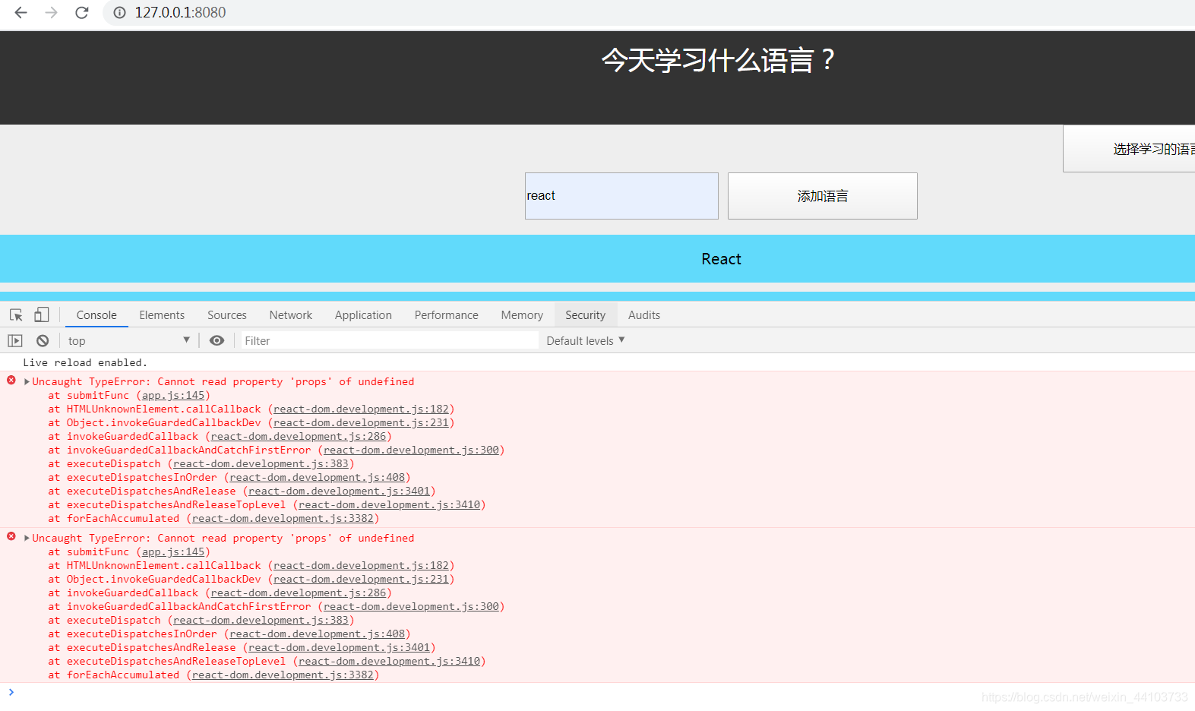Screen dimensions: 1195x711
Task: Activate the inspect element picker icon
Action: click(x=16, y=314)
